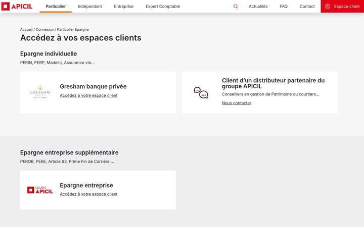Image resolution: width=364 pixels, height=227 pixels.
Task: Click the Epargne entreprise card heading
Action: 86,185
